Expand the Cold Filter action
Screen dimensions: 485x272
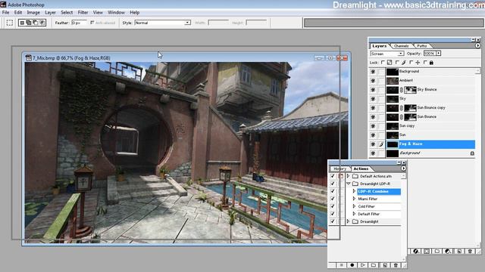(354, 206)
